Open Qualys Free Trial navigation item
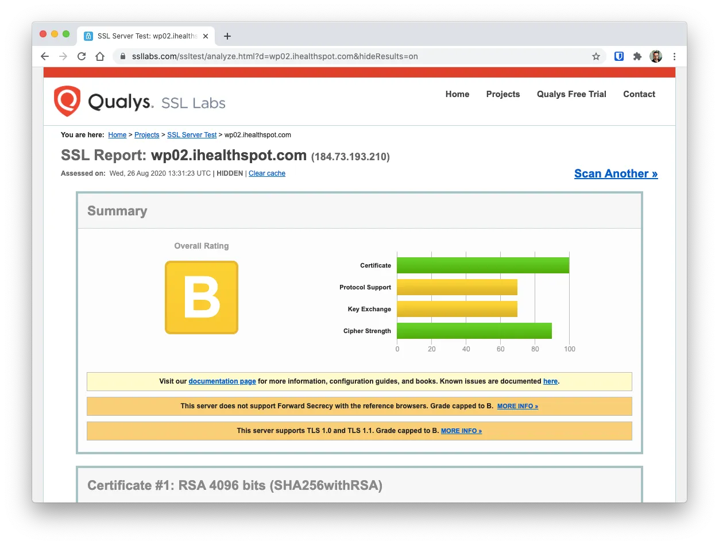719x545 pixels. pyautogui.click(x=571, y=94)
